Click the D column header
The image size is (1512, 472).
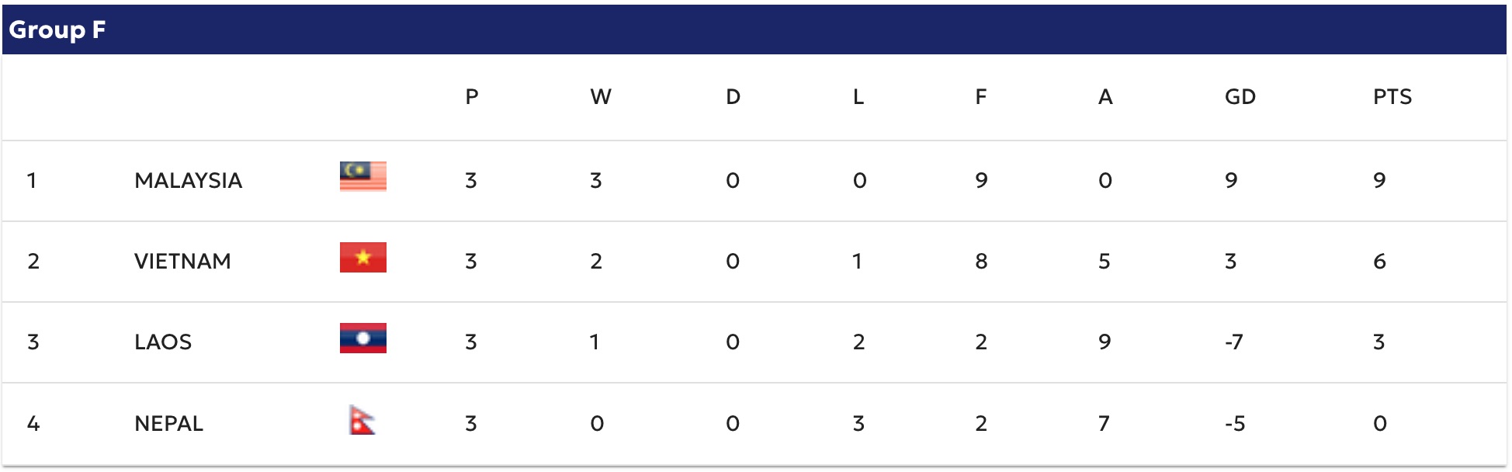point(733,97)
